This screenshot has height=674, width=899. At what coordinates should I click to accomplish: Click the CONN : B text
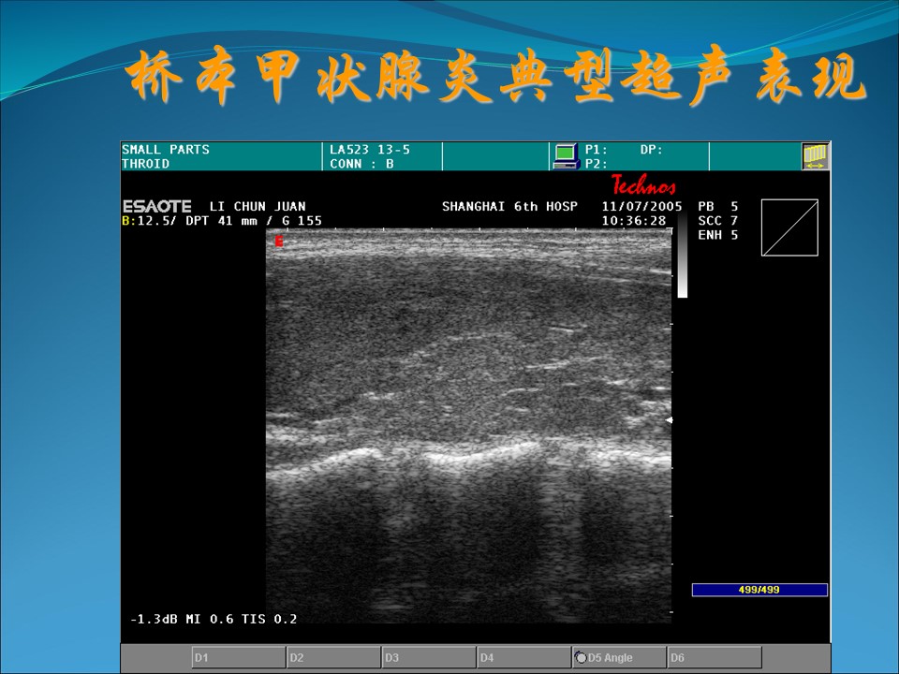(x=361, y=164)
